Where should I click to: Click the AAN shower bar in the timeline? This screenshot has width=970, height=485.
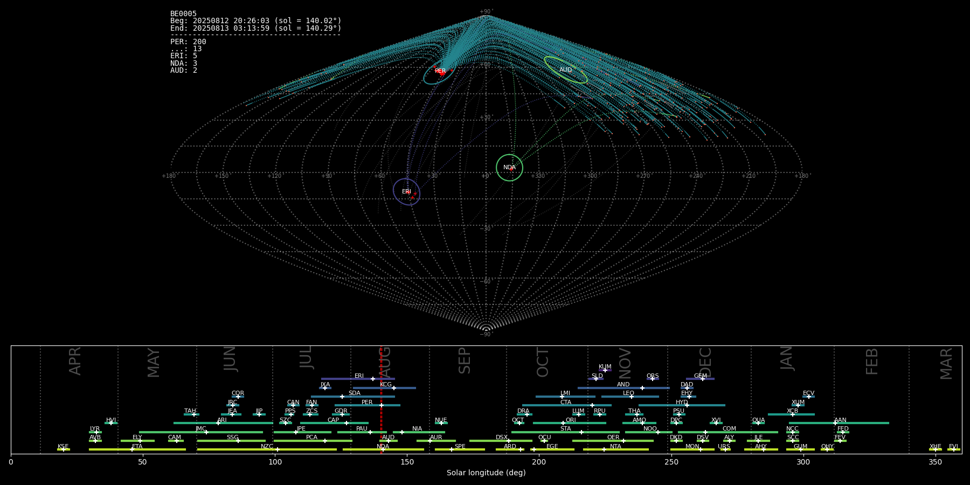tap(839, 423)
